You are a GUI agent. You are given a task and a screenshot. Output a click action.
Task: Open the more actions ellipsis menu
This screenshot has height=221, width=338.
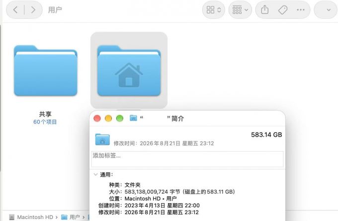pyautogui.click(x=301, y=10)
